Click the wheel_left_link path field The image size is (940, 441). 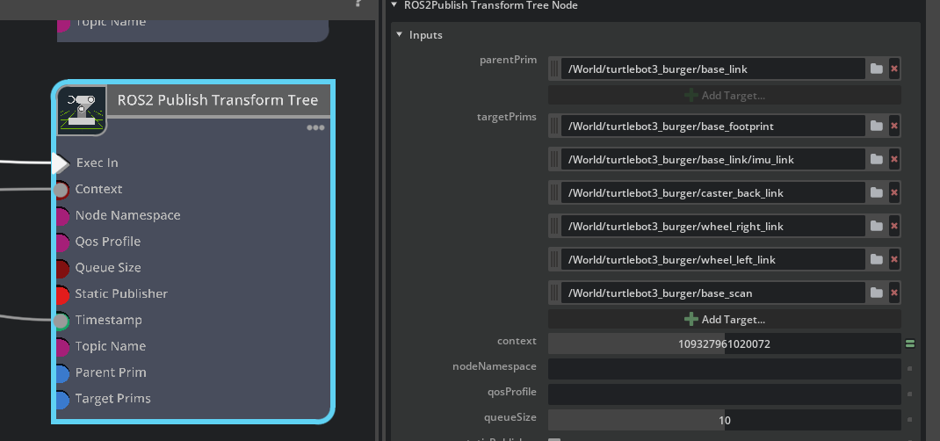(x=712, y=259)
